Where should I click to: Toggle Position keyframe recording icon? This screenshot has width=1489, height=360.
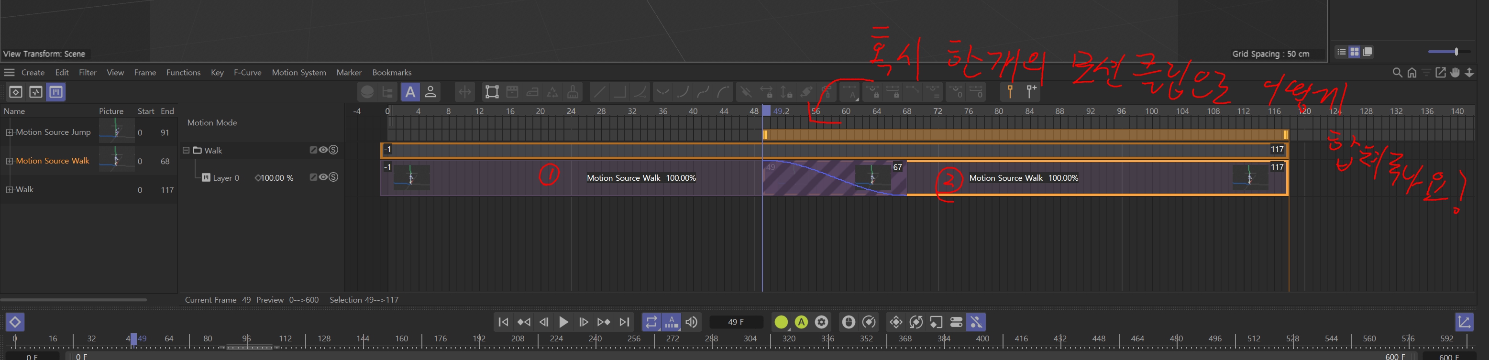click(896, 322)
